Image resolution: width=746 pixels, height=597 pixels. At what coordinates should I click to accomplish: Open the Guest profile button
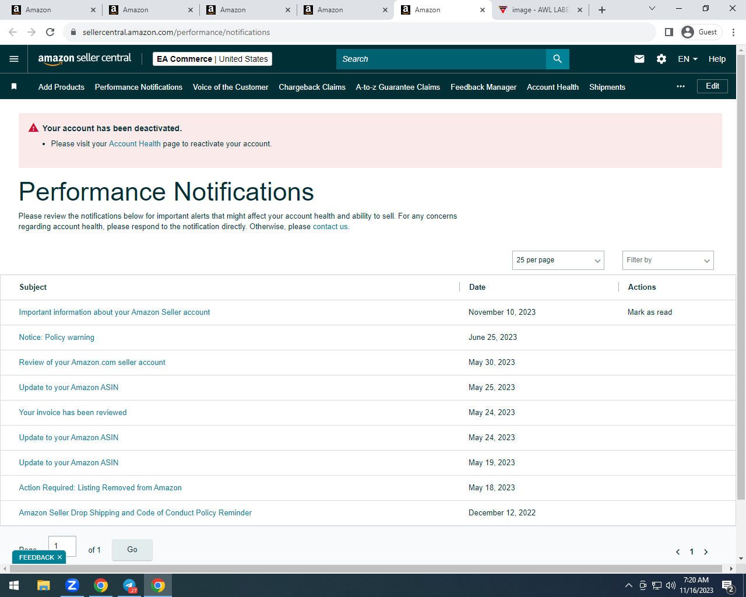[701, 32]
